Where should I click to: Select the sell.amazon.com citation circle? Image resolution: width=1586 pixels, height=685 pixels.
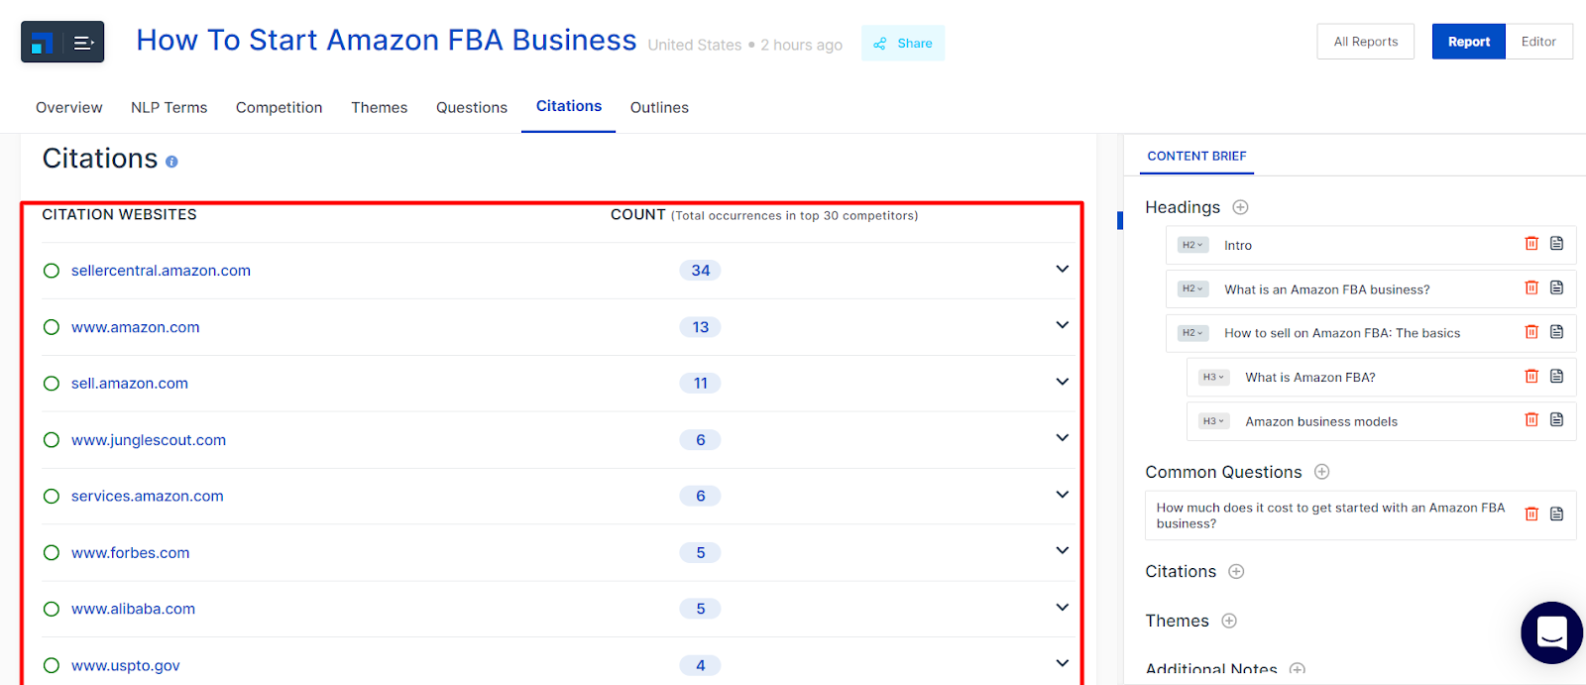click(x=52, y=384)
